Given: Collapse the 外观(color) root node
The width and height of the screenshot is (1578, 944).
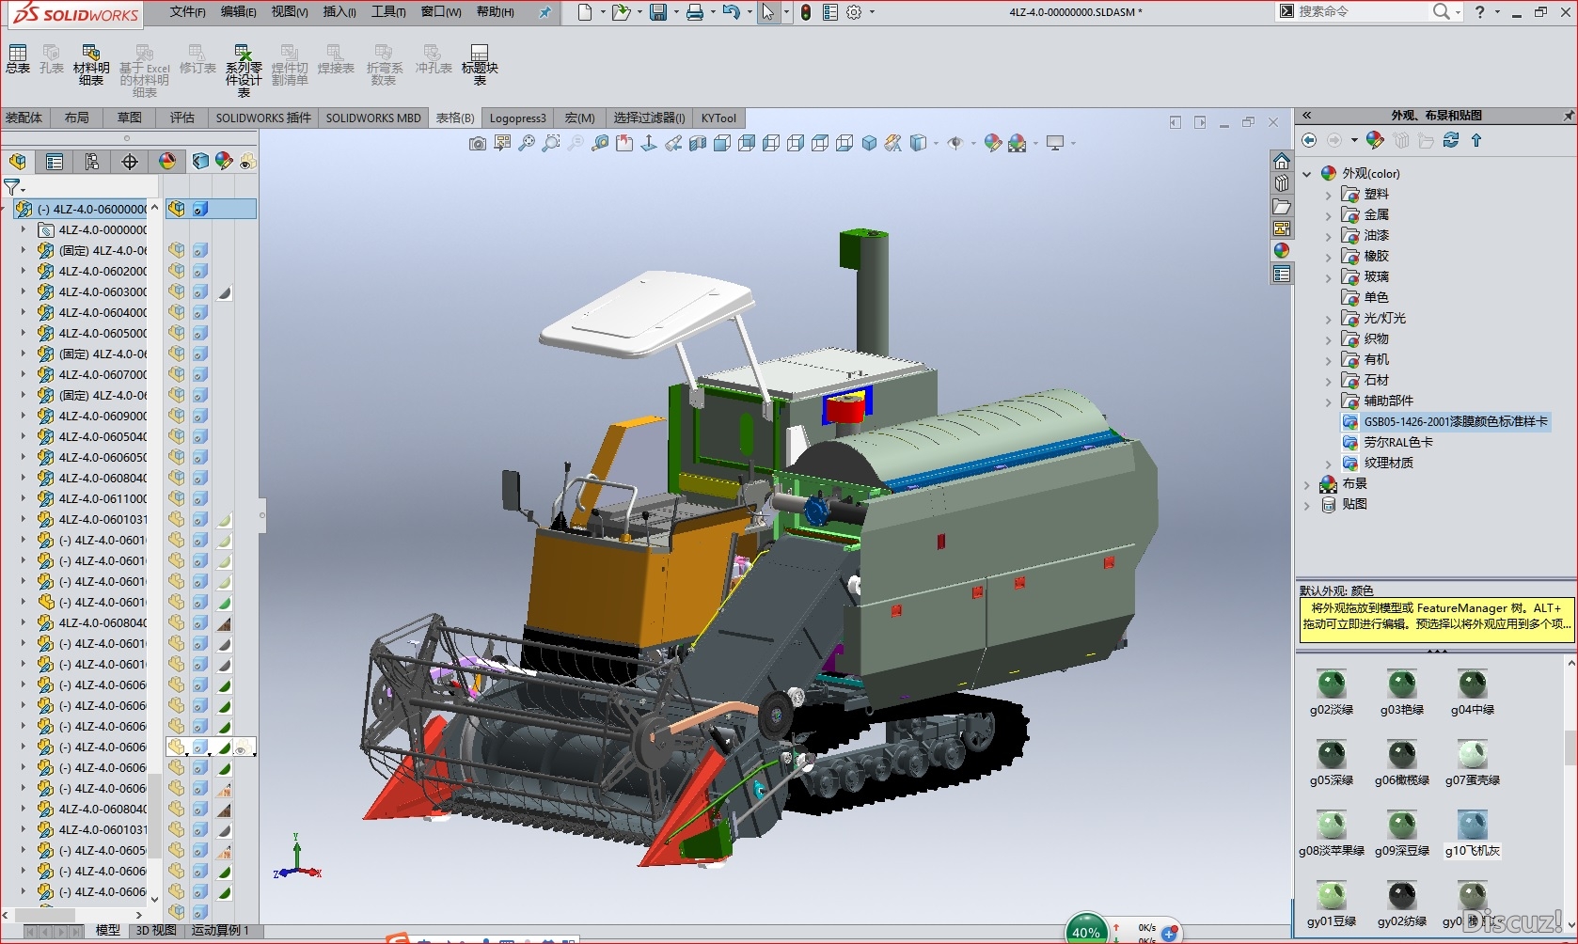Looking at the screenshot, I should coord(1306,174).
